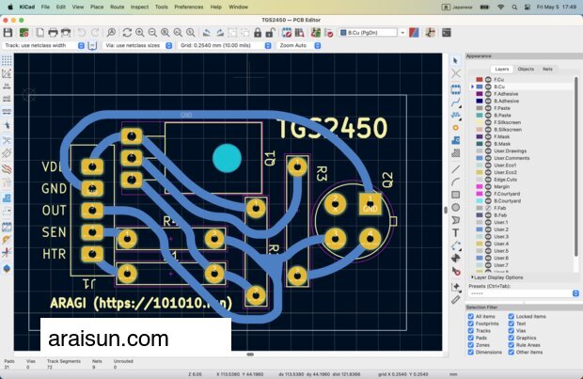Open the KiCad application menu

click(26, 7)
